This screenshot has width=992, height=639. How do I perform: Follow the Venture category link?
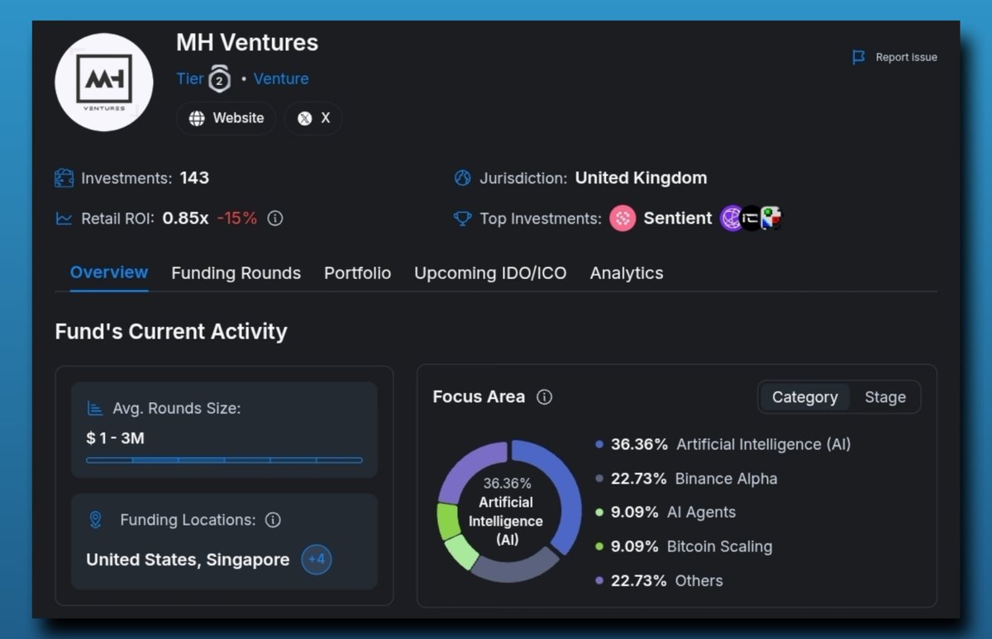[x=281, y=78]
